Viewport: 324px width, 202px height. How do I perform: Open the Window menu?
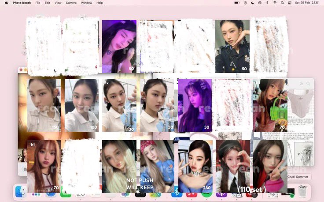tap(86, 3)
